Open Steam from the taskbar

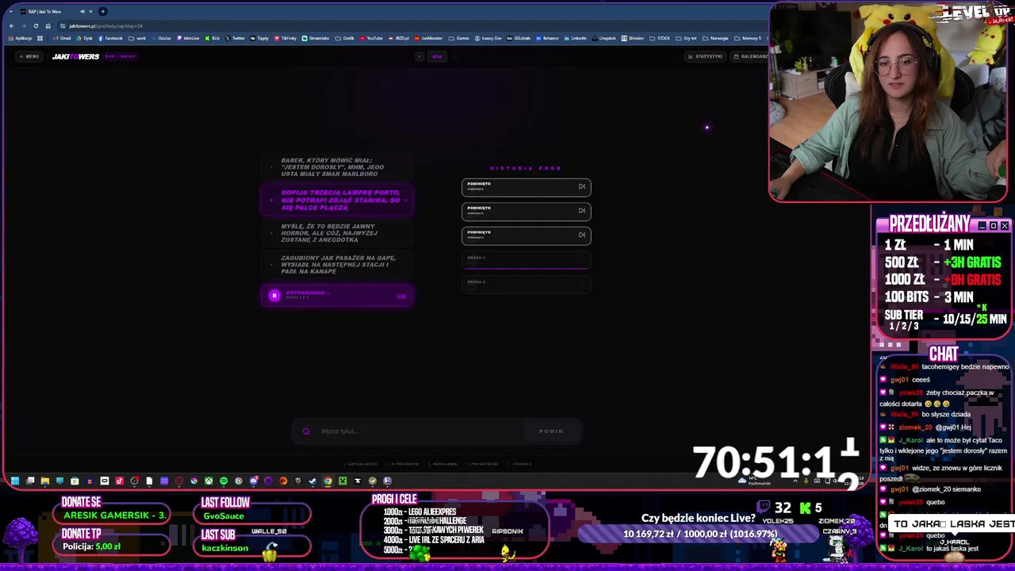312,481
